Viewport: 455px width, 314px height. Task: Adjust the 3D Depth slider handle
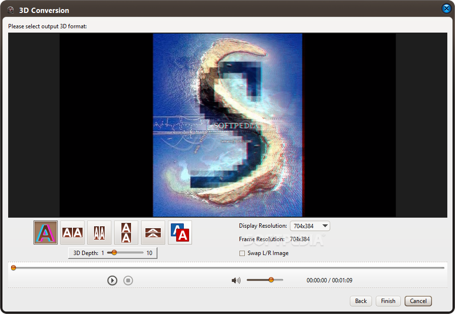pyautogui.click(x=114, y=253)
